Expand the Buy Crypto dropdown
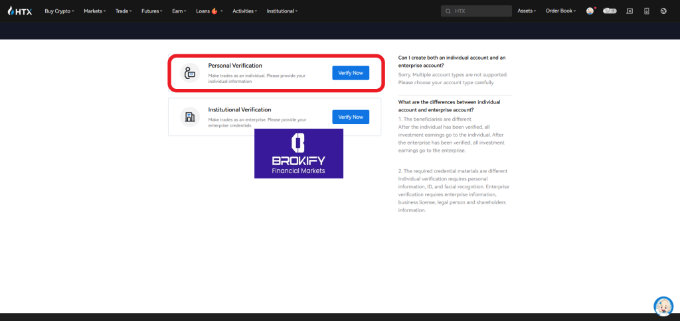Viewport: 680px width, 321px height. (59, 11)
